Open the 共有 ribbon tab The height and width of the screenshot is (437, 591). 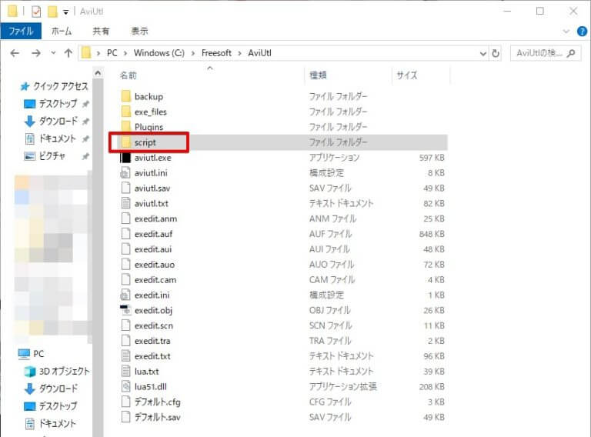point(101,32)
